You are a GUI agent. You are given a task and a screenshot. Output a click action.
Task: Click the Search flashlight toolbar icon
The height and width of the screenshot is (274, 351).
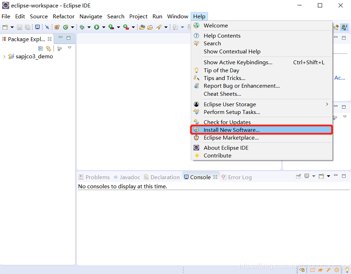coord(159,27)
